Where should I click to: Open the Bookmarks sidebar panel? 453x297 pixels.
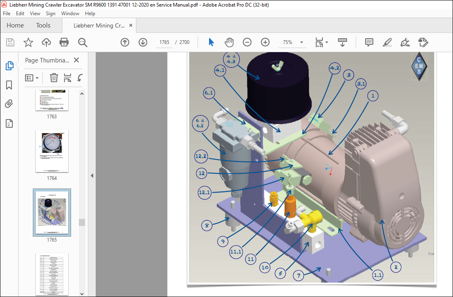9,85
